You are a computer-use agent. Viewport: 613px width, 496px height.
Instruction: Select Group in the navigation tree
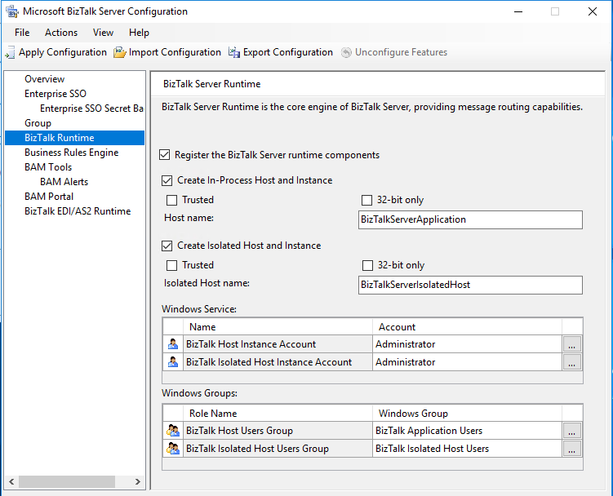point(38,123)
